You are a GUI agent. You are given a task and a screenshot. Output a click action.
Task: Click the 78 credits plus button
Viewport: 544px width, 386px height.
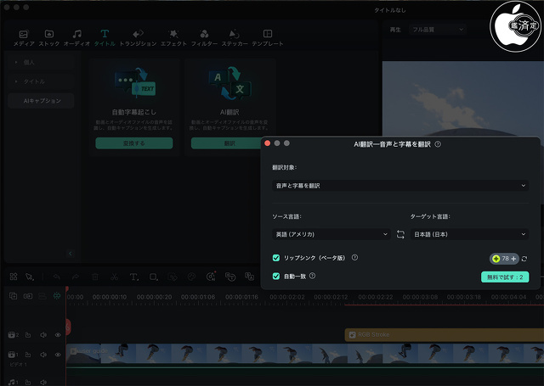click(504, 259)
